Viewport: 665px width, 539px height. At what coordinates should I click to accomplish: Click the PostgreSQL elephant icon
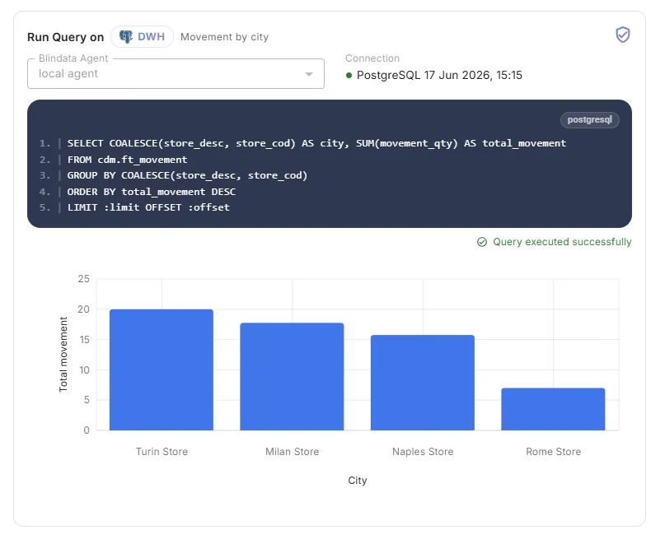[x=125, y=37]
